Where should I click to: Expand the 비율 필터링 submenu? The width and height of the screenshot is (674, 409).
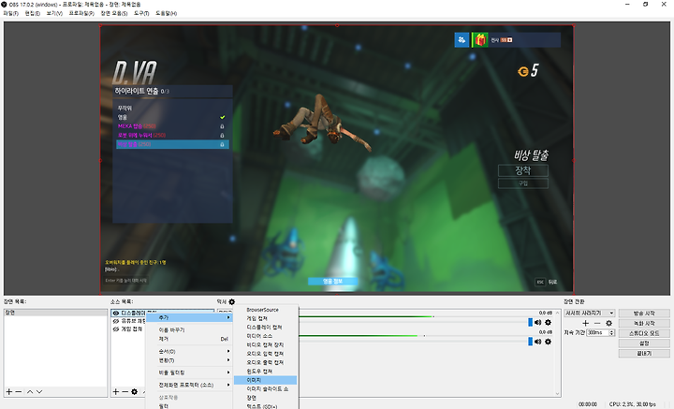(x=189, y=372)
